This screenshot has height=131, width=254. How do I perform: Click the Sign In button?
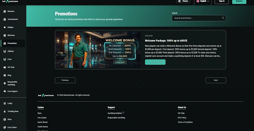pos(222,1)
